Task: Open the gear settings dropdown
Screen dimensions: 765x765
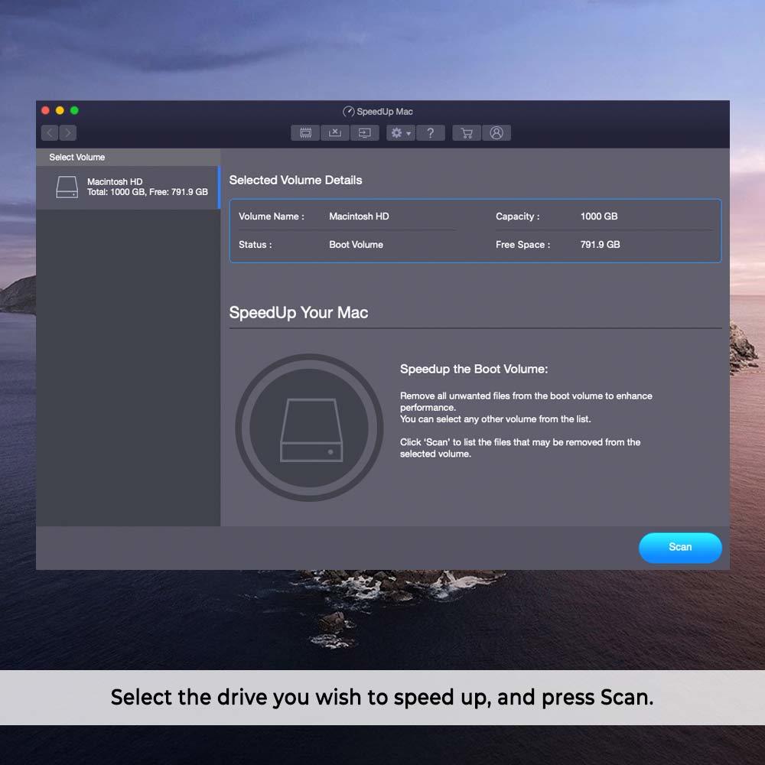Action: (401, 132)
